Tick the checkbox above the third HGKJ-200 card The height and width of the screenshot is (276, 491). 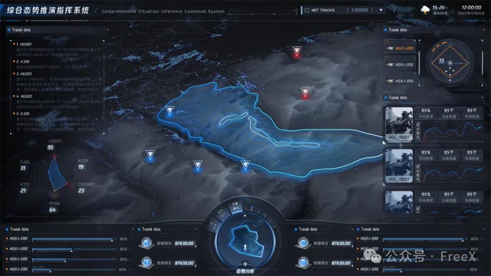(x=387, y=74)
